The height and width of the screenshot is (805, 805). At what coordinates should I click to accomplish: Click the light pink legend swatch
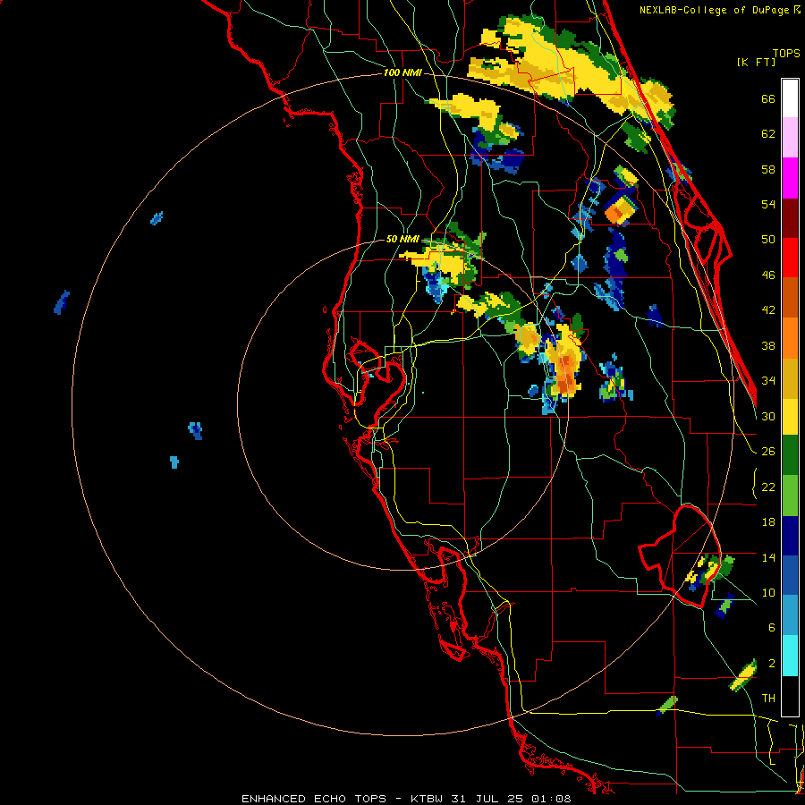[x=790, y=138]
